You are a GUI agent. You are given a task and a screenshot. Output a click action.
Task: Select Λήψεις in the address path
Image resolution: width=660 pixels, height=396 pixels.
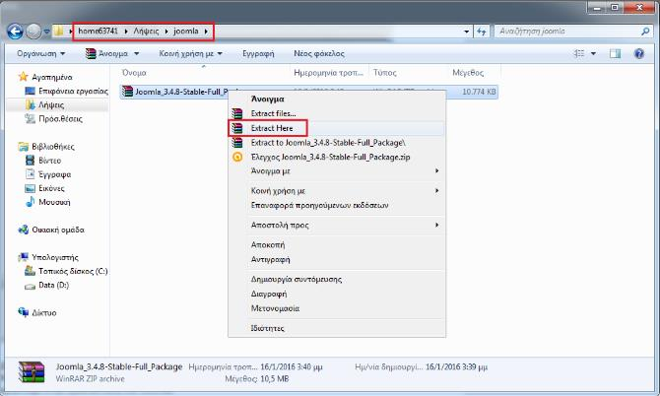146,32
